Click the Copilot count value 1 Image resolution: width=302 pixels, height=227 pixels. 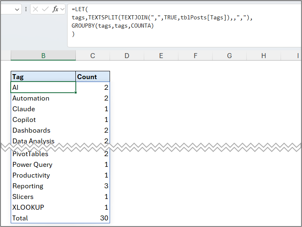point(106,120)
